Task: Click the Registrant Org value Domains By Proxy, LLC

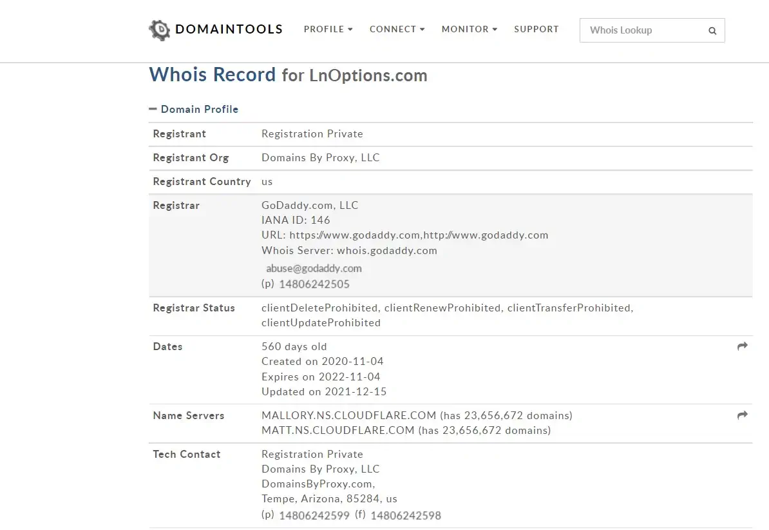Action: (321, 158)
